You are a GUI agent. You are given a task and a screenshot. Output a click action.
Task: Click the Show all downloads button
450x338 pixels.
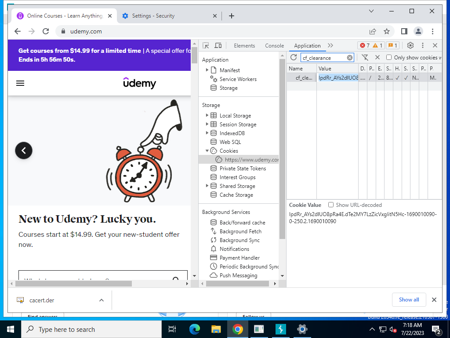tap(409, 300)
